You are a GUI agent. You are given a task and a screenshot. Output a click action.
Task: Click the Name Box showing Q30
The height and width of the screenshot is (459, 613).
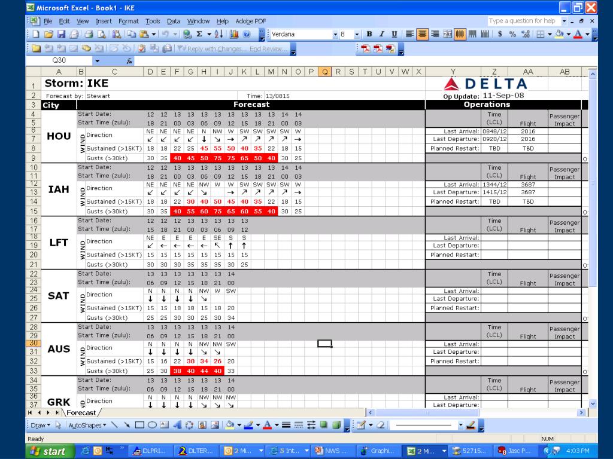pos(59,60)
